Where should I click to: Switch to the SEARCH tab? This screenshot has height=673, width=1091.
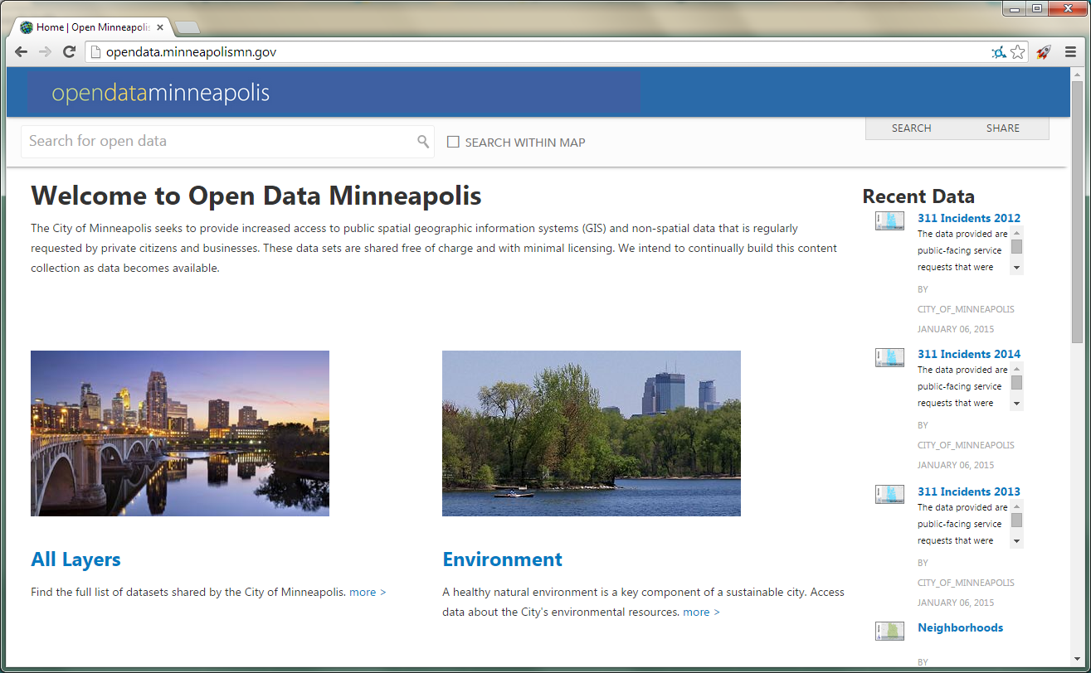[911, 128]
